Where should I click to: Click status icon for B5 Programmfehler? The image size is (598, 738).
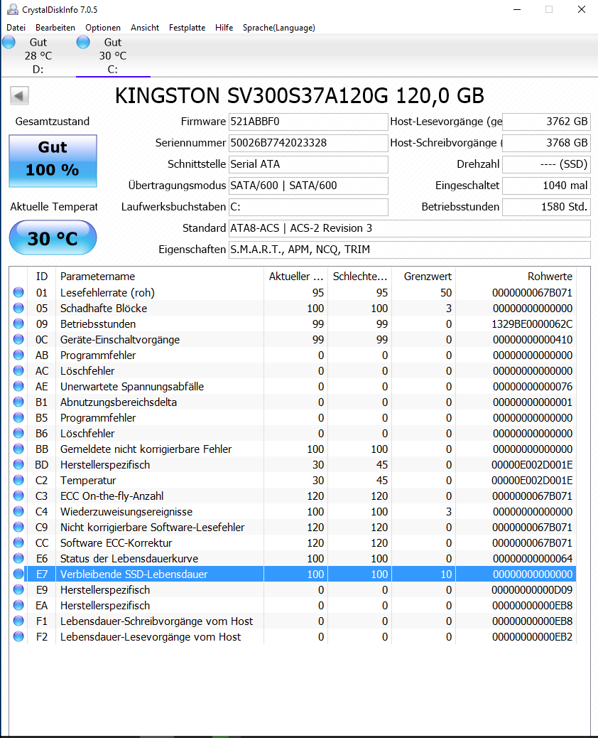tap(18, 417)
